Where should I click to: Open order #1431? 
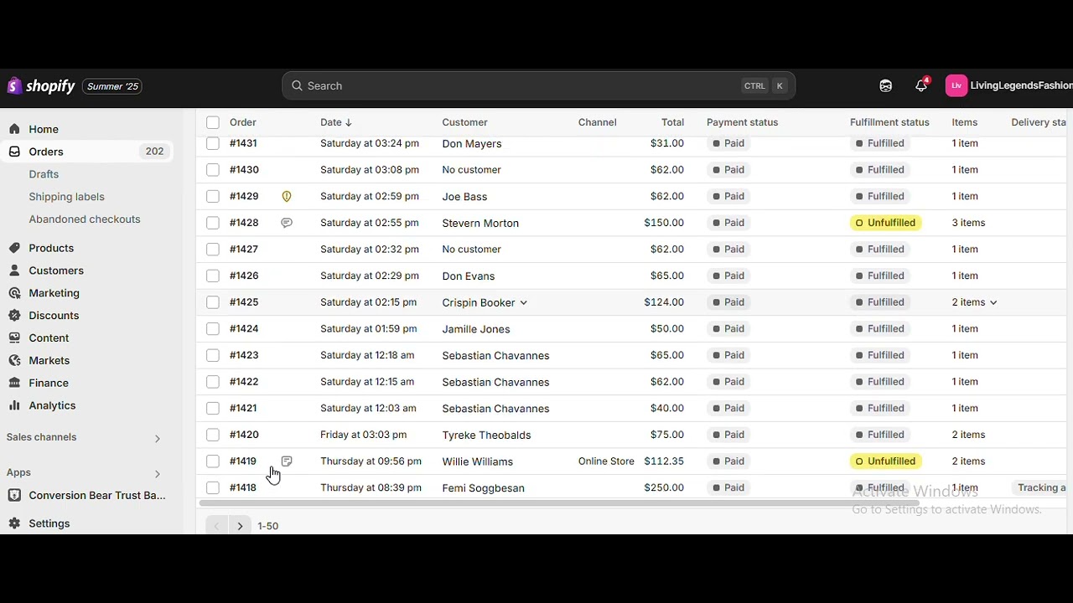pyautogui.click(x=243, y=143)
